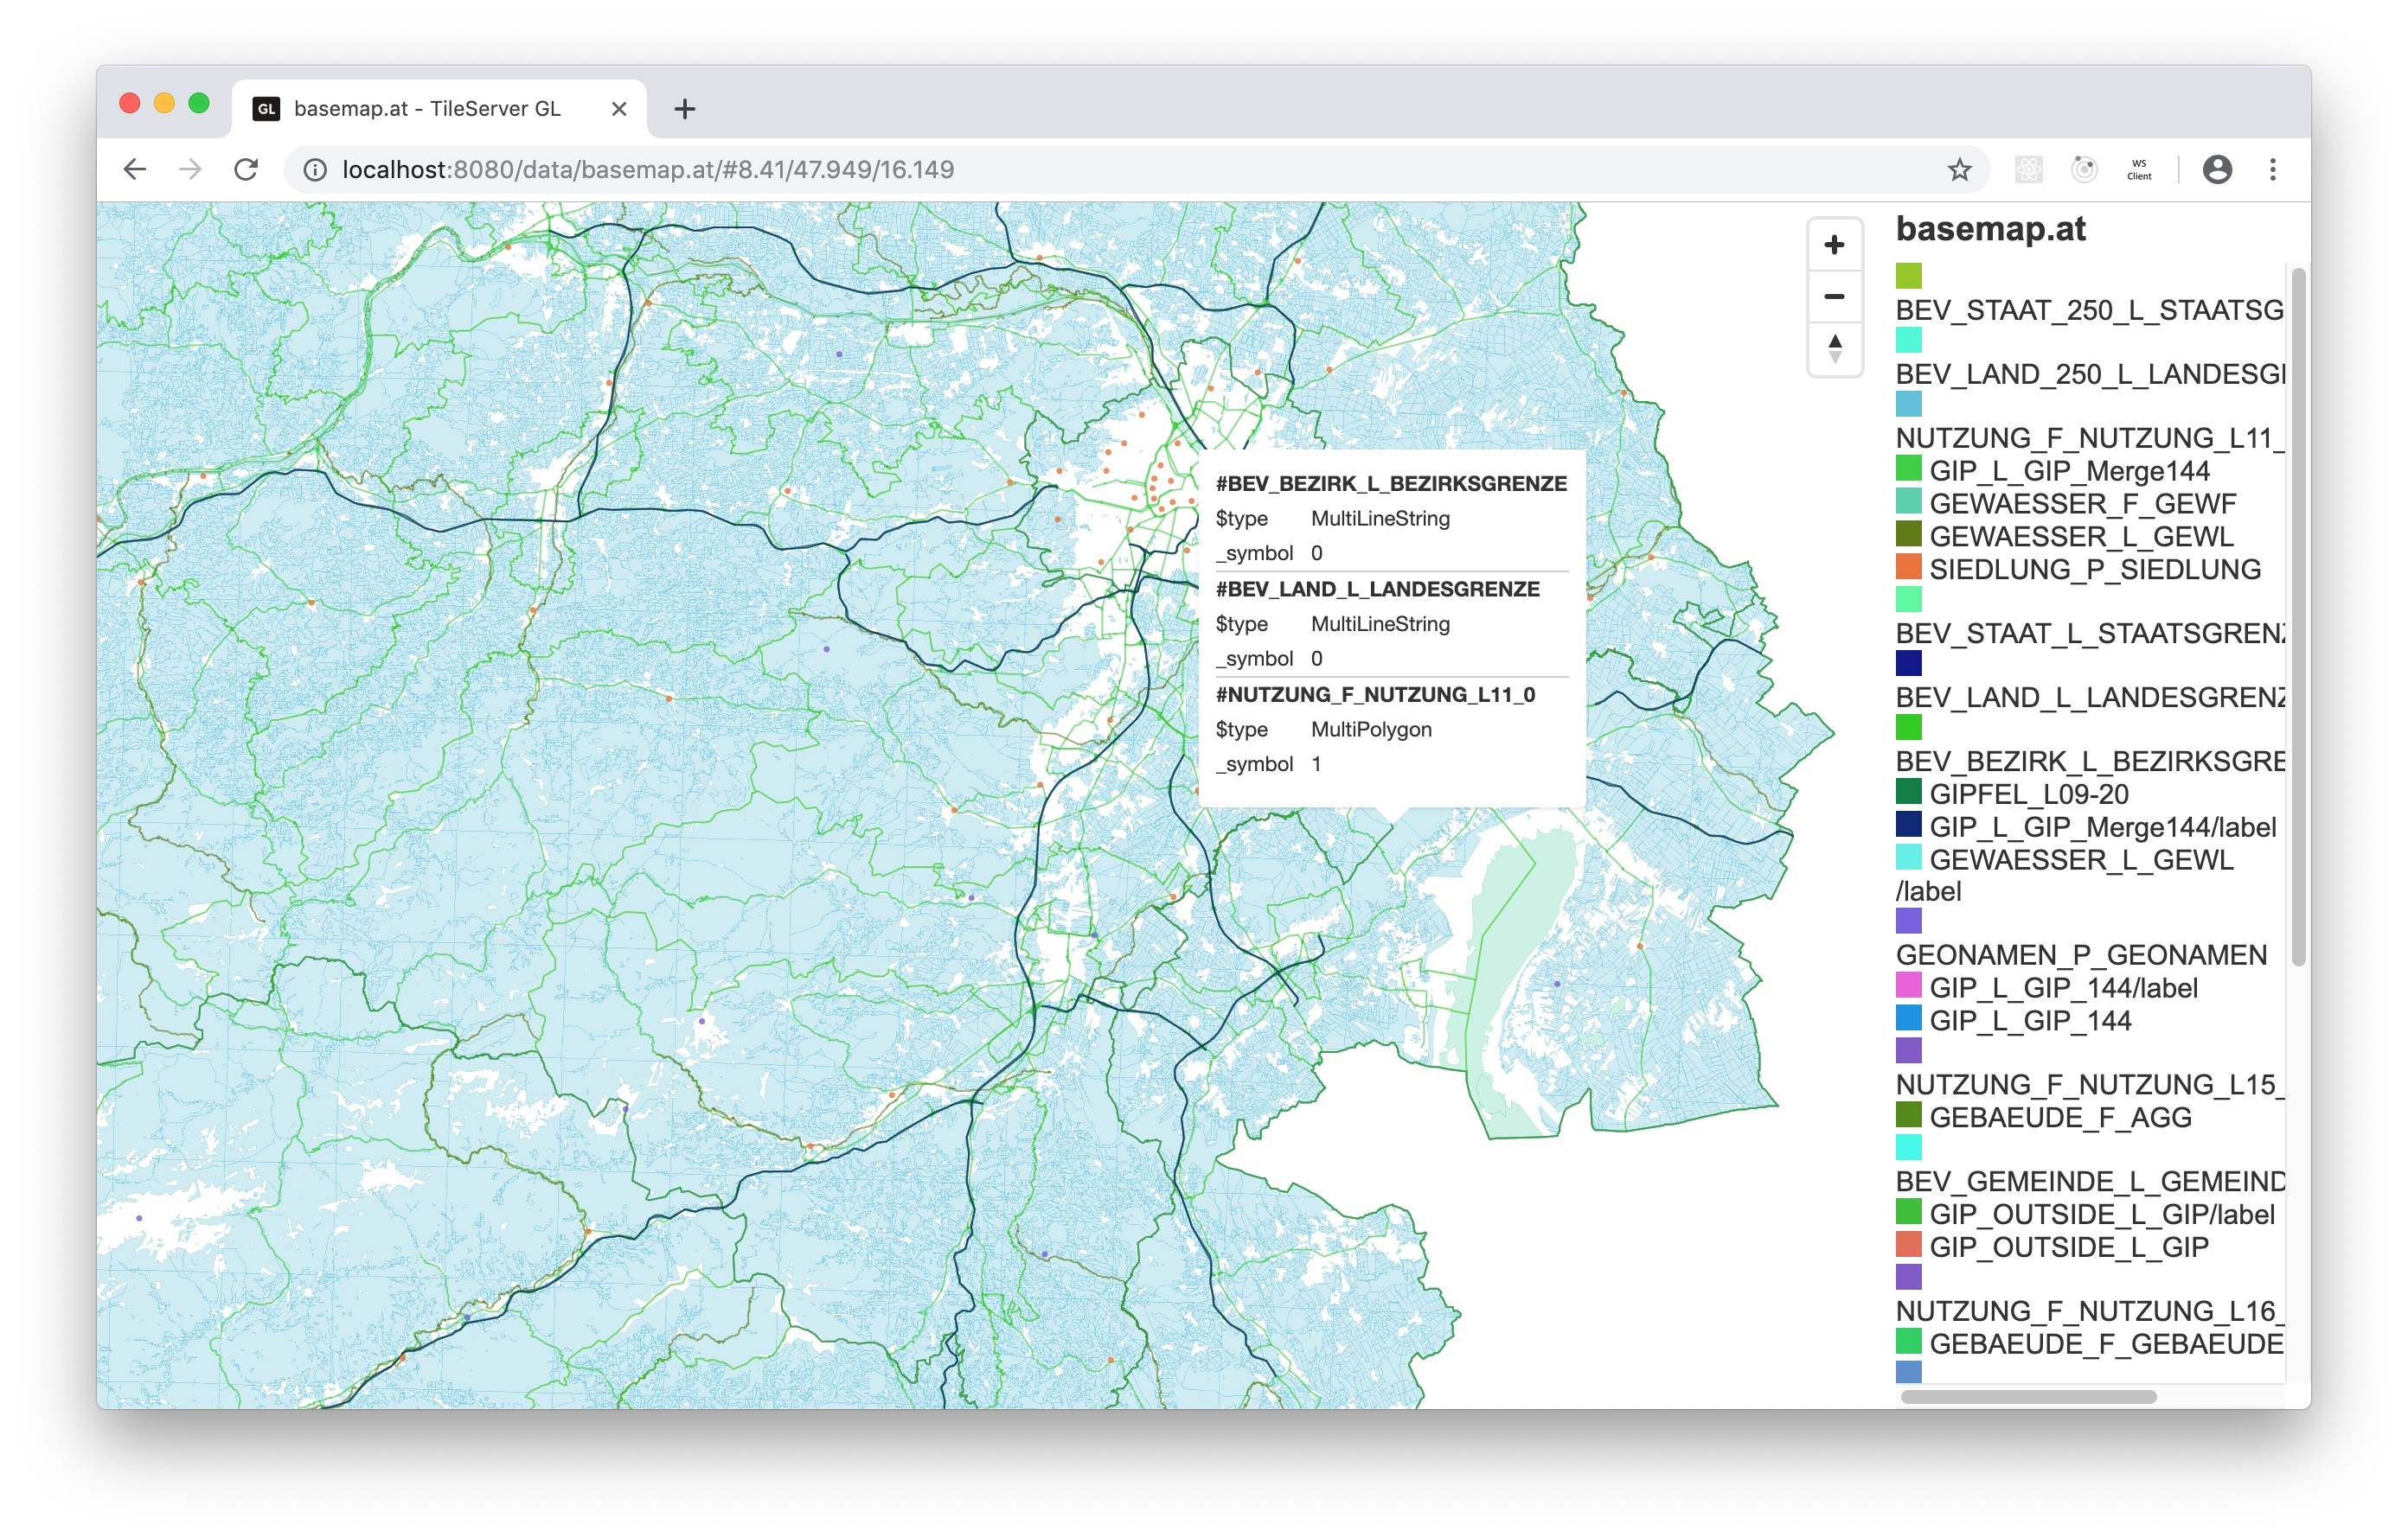Bookmark this page with star icon
This screenshot has height=1537, width=2408.
pos(1959,170)
